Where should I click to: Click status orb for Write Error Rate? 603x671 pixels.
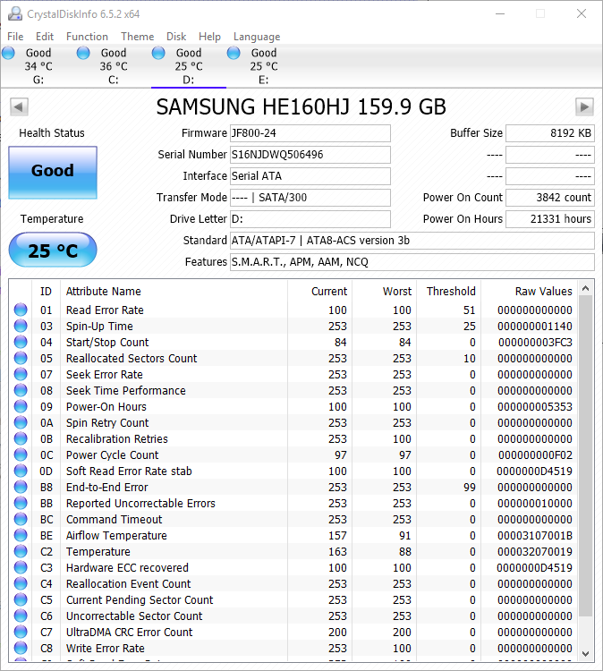[x=21, y=648]
